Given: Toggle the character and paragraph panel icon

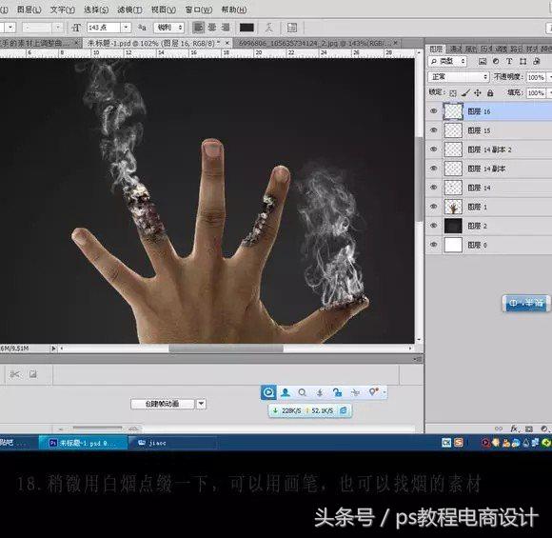Looking at the screenshot, I should point(292,28).
